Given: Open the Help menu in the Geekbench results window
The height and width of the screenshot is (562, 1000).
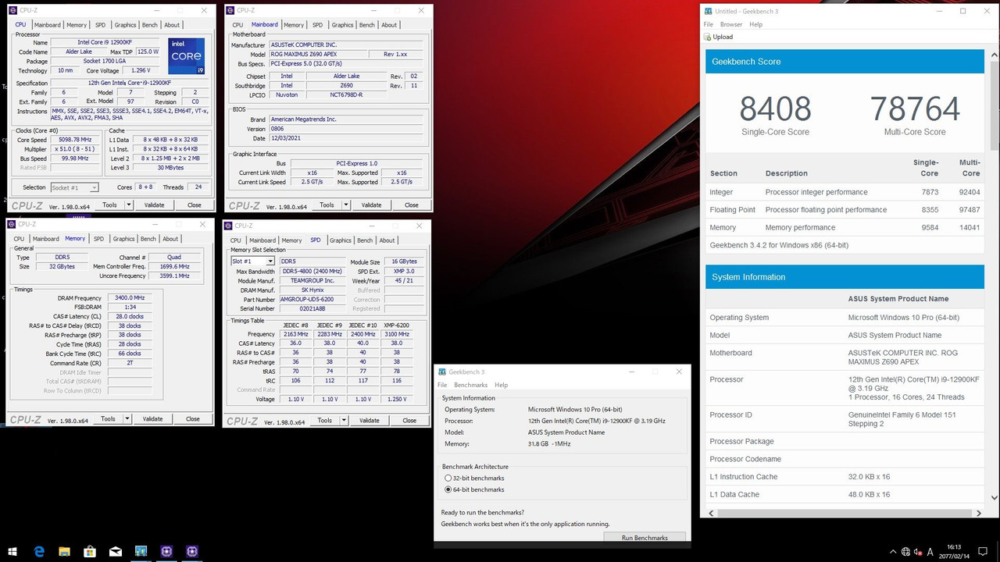Looking at the screenshot, I should click(755, 24).
